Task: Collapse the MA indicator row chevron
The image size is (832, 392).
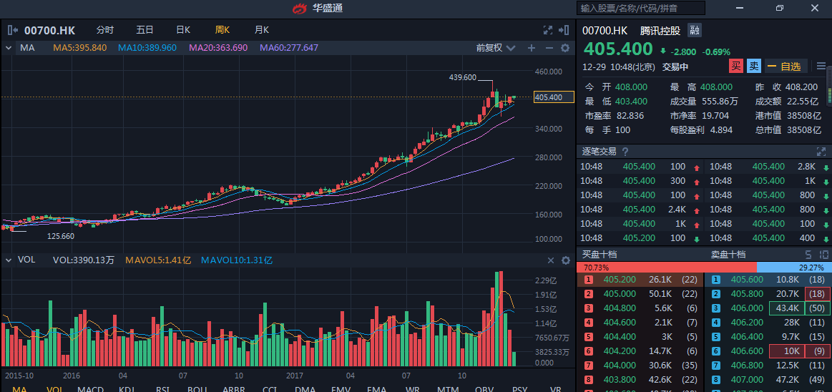Action: pyautogui.click(x=9, y=48)
